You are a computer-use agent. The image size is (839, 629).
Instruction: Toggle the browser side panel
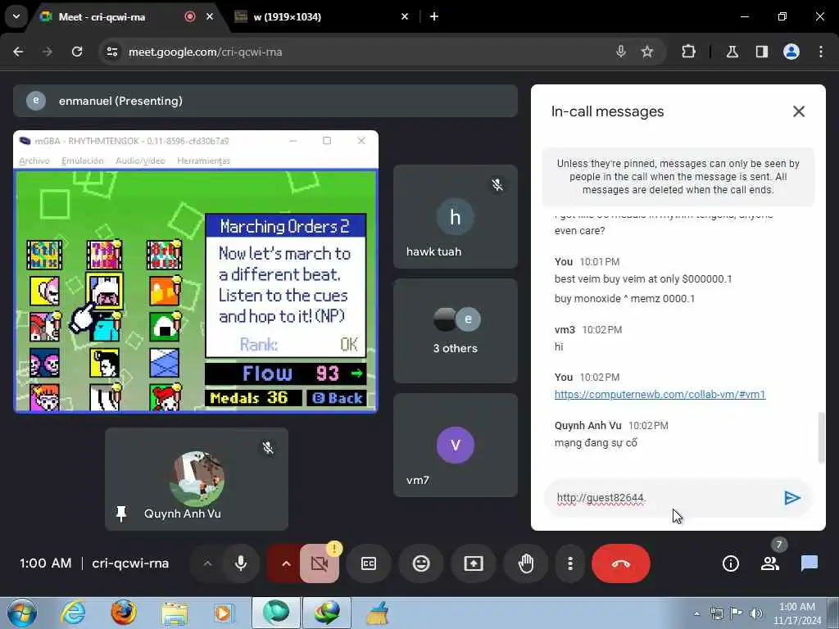coord(761,52)
